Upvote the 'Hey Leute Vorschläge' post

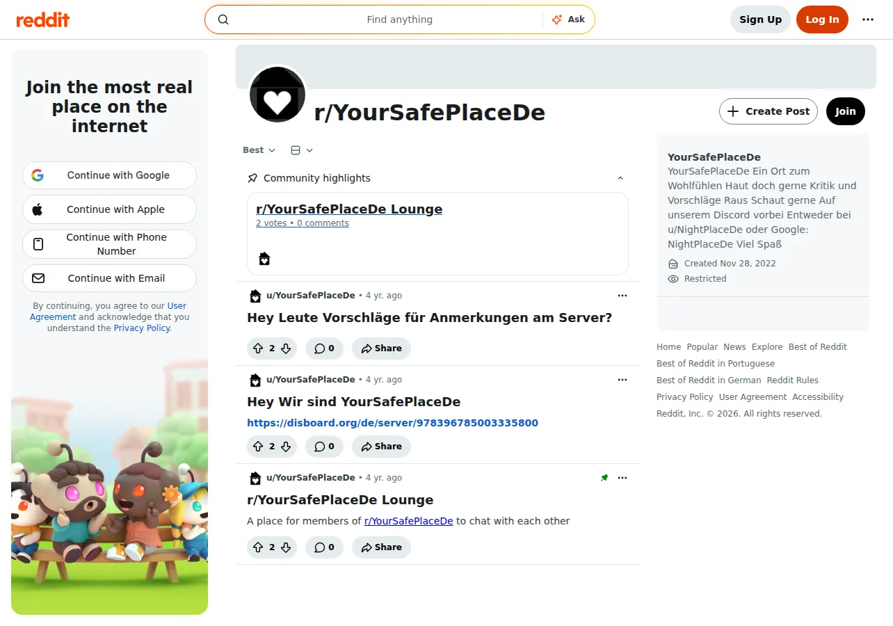[258, 348]
